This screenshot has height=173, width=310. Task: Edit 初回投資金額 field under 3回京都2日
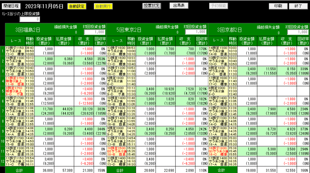(298, 32)
